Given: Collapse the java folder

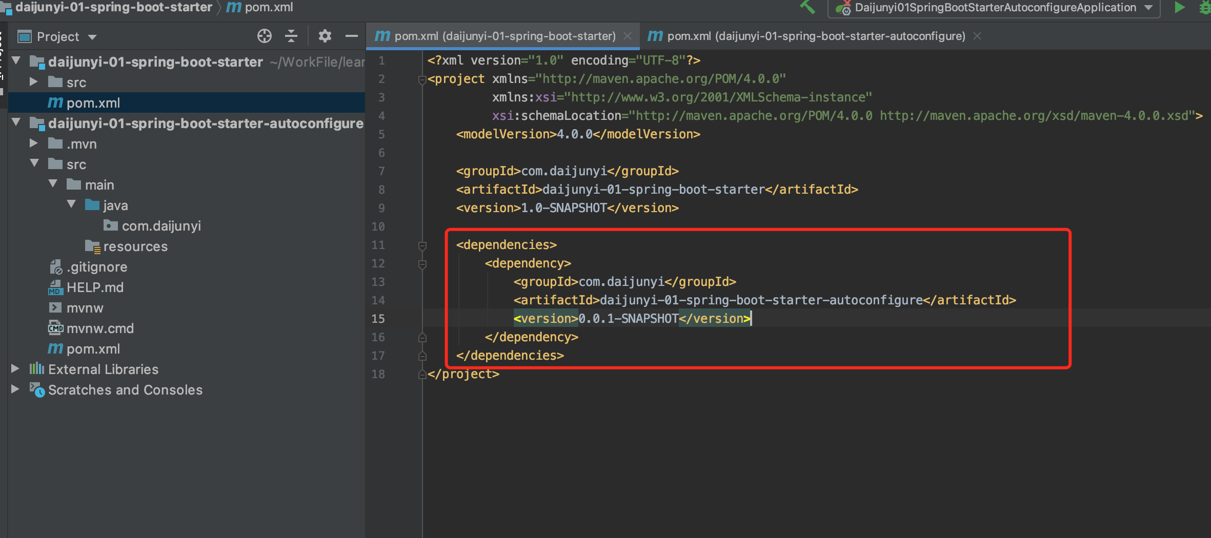Looking at the screenshot, I should point(71,204).
